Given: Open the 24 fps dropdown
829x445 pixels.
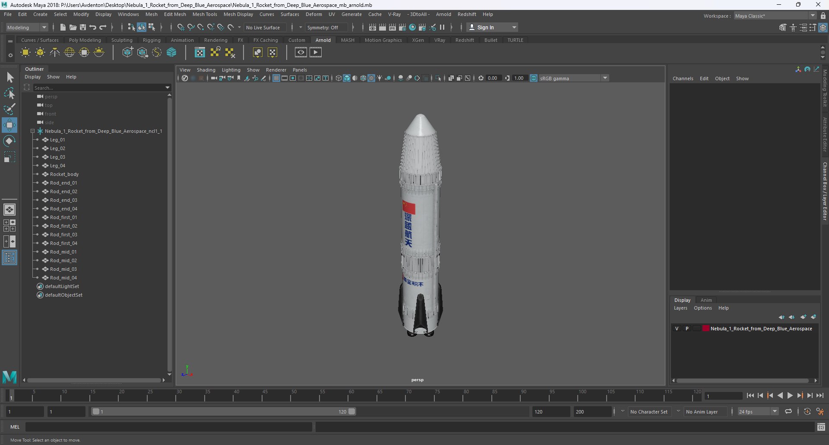Looking at the screenshot, I should coord(758,412).
